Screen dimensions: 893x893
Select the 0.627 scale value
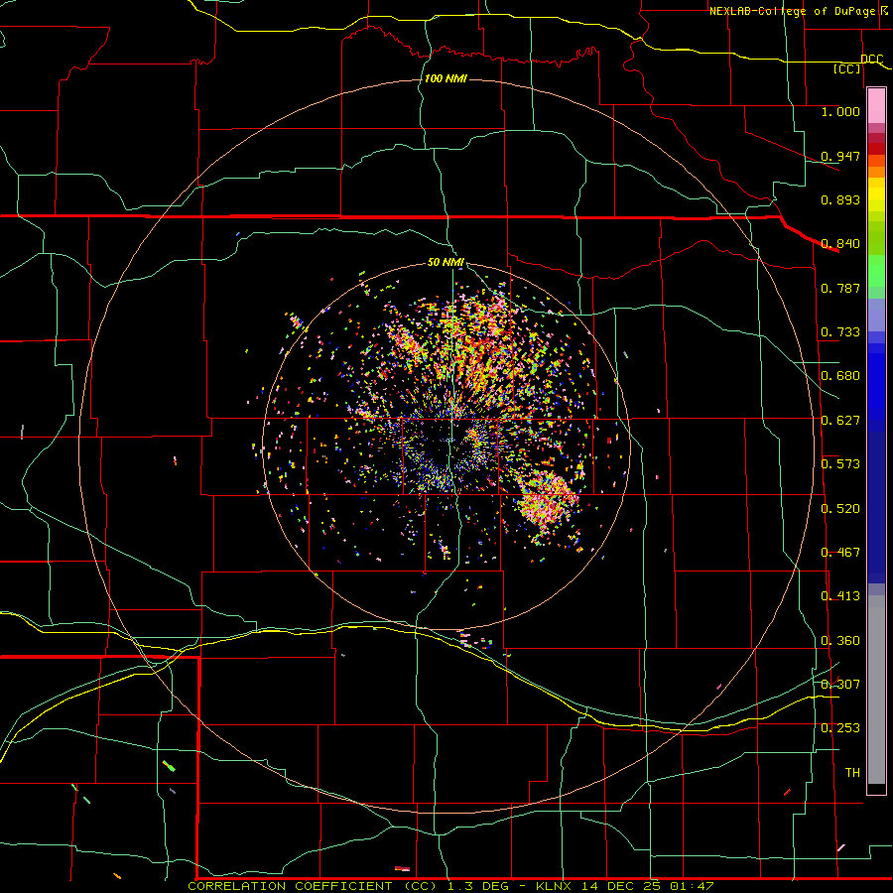[840, 421]
